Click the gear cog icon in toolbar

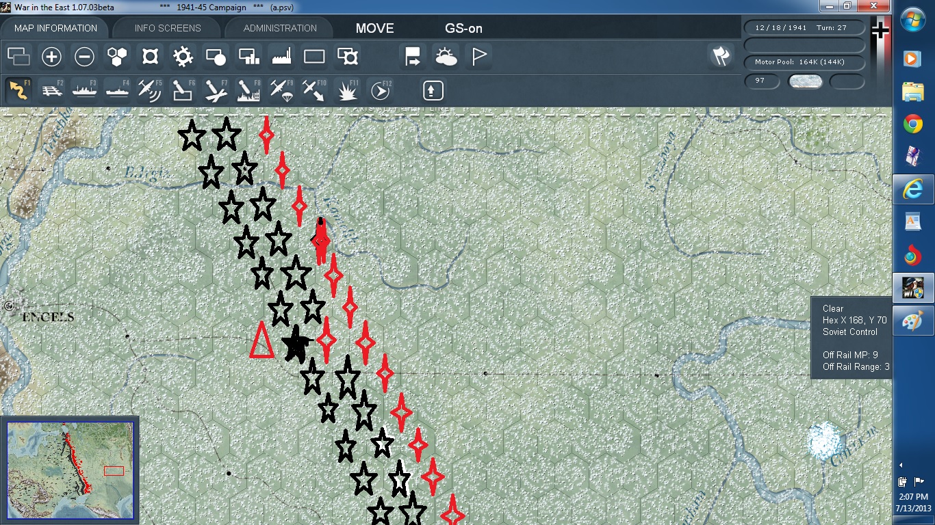[x=183, y=57]
